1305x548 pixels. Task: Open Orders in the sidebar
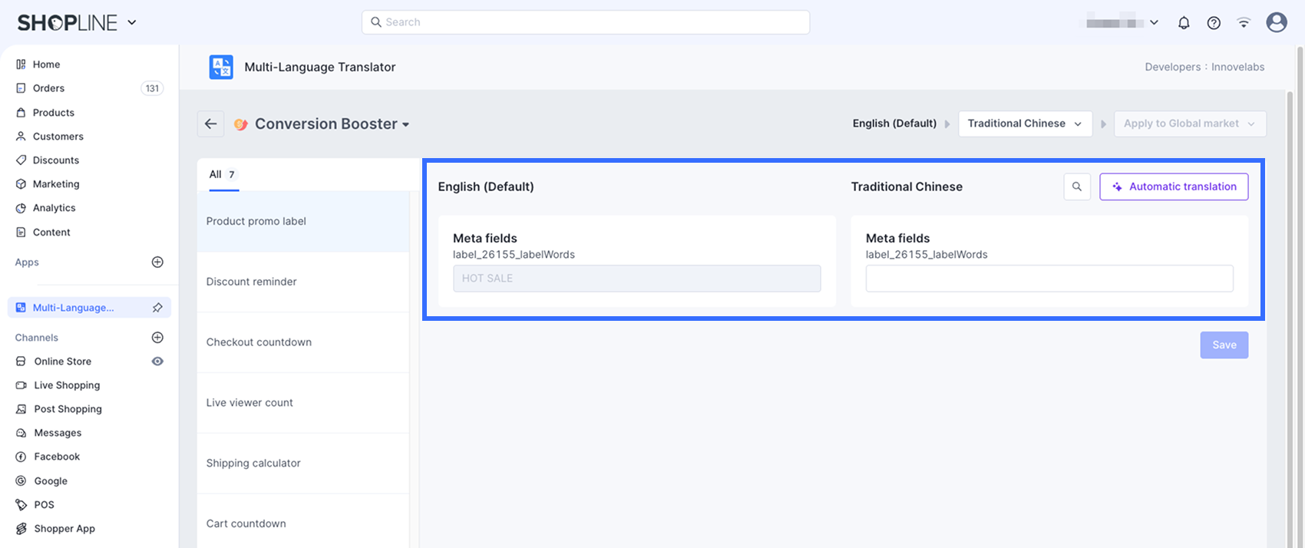click(48, 88)
